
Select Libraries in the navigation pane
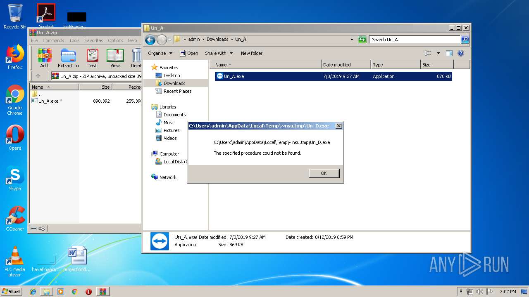164,107
